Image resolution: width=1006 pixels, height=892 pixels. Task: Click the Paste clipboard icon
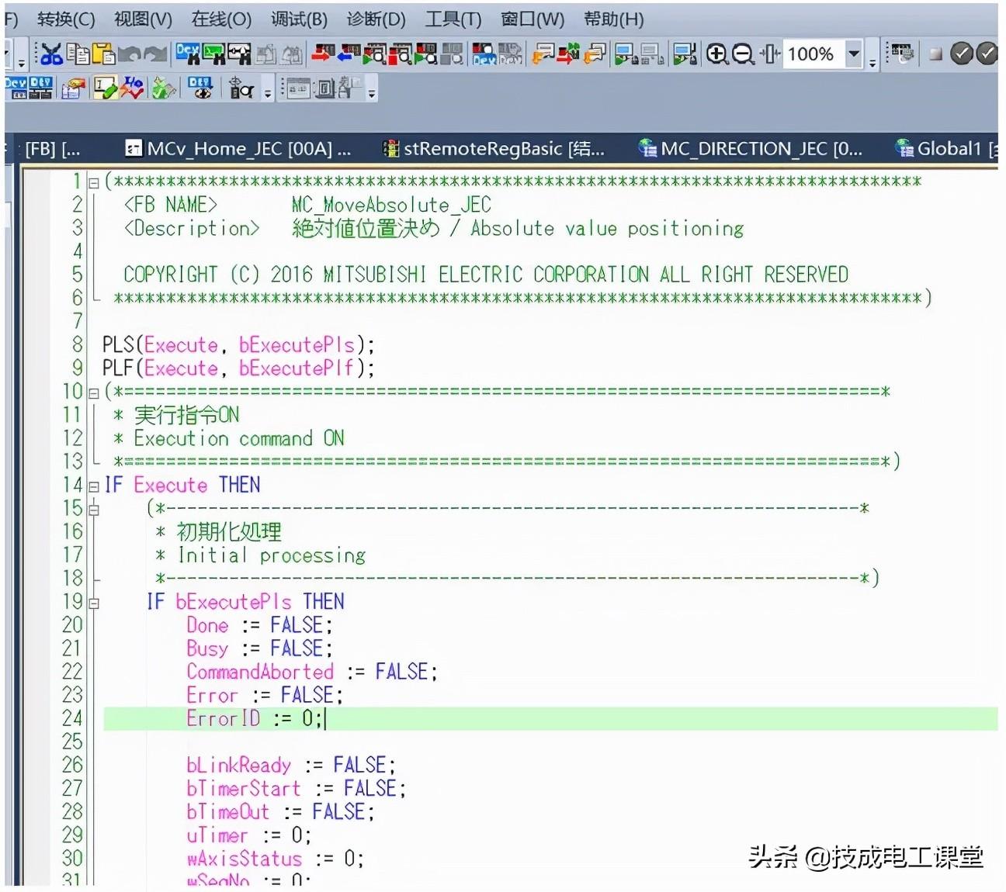click(x=103, y=54)
